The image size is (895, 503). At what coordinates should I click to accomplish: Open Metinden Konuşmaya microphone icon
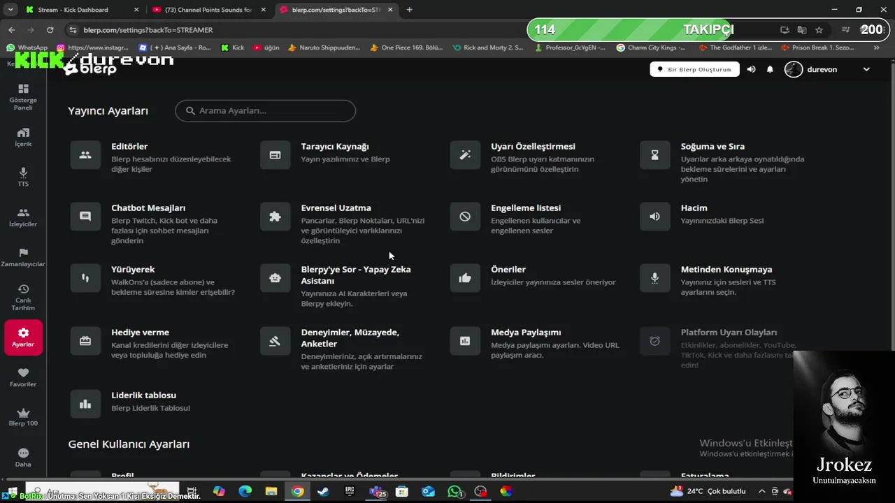pos(654,278)
